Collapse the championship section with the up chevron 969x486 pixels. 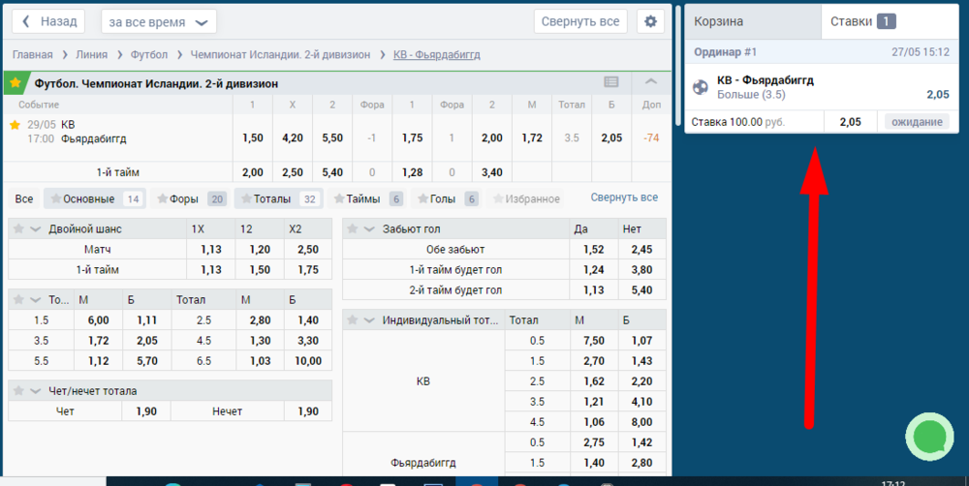point(651,83)
